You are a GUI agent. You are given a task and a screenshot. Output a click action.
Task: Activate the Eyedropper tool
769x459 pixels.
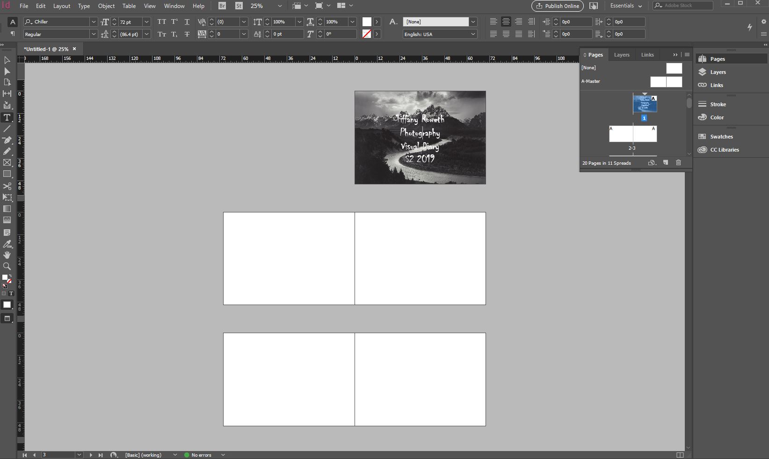pos(7,244)
